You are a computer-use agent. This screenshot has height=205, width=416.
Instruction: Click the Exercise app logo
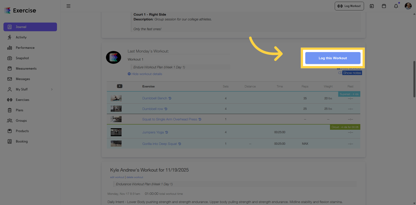[x=20, y=10]
